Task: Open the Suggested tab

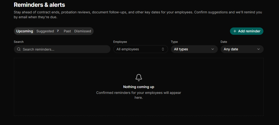Action: 48,31
